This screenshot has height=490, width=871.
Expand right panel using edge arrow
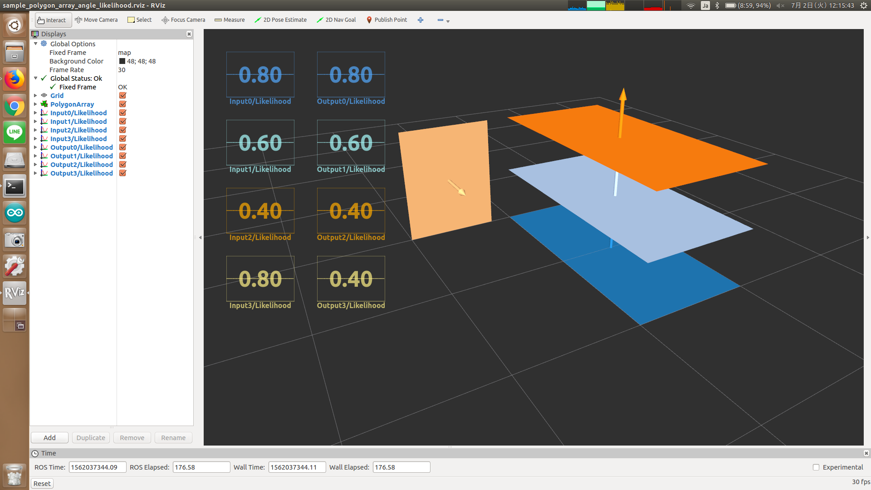868,237
